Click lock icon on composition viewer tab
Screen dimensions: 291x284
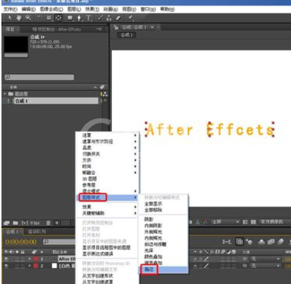coord(115,27)
